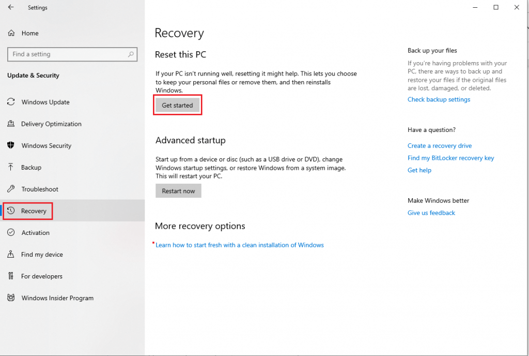Click Give us feedback link
Image resolution: width=529 pixels, height=356 pixels.
click(431, 213)
